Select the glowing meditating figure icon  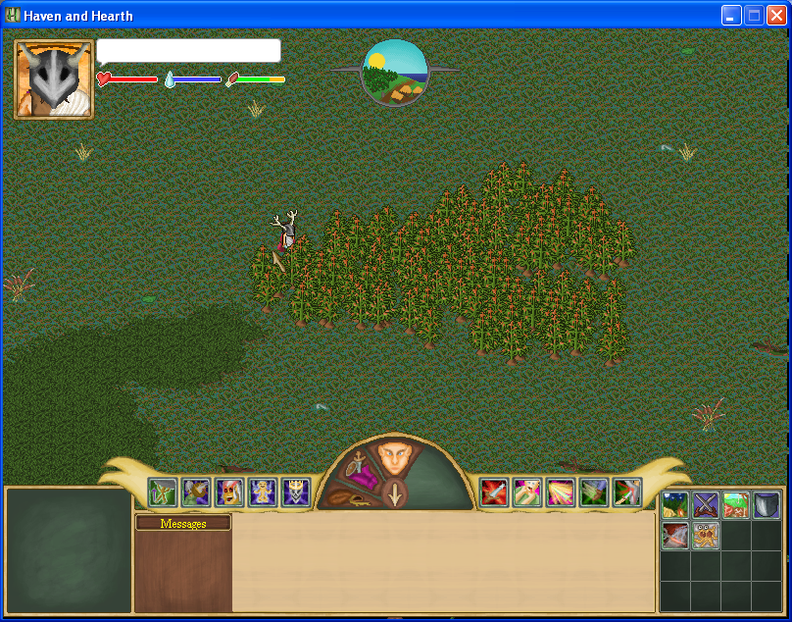(x=263, y=492)
